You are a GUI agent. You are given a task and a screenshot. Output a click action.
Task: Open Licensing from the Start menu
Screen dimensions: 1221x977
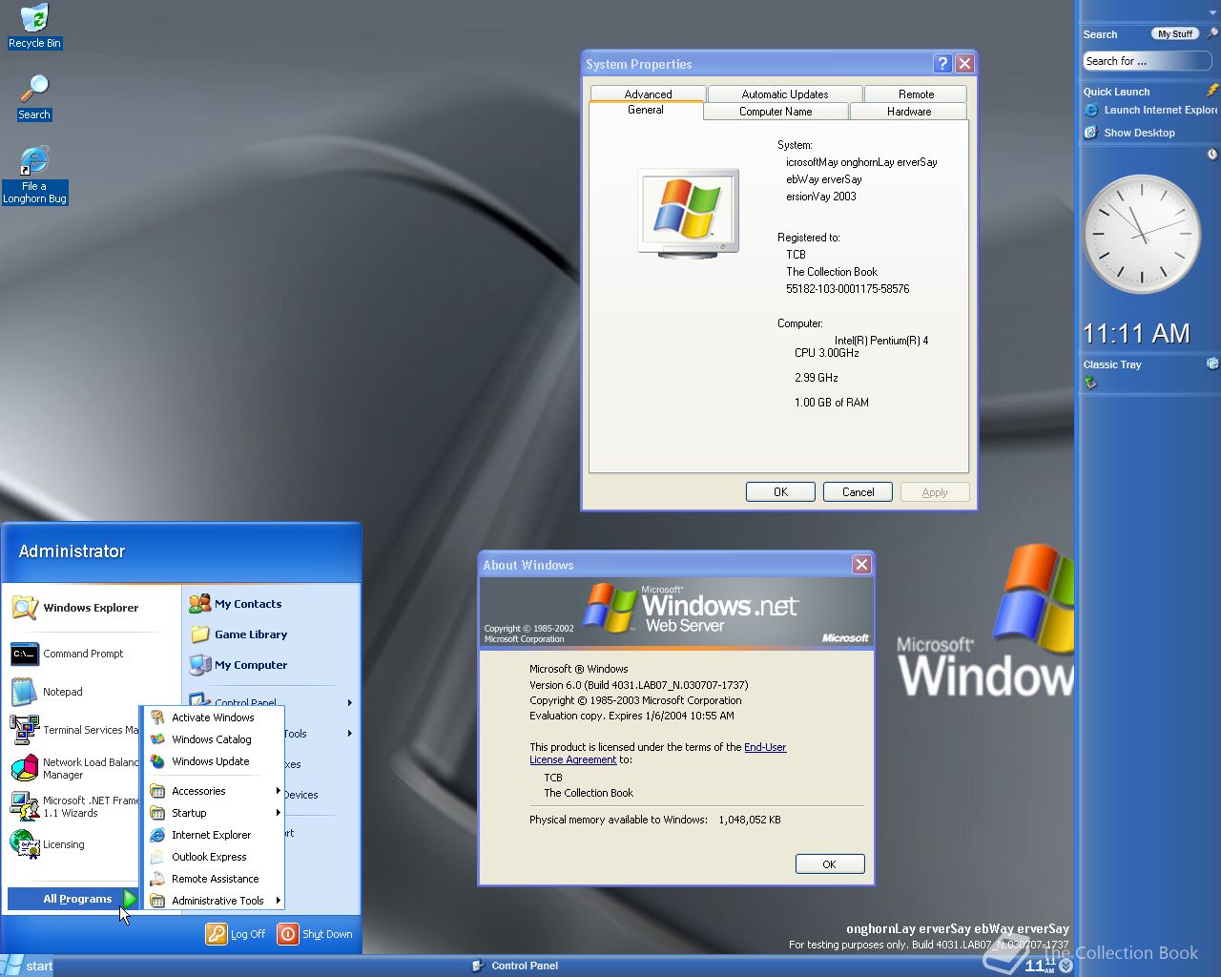tap(48, 844)
